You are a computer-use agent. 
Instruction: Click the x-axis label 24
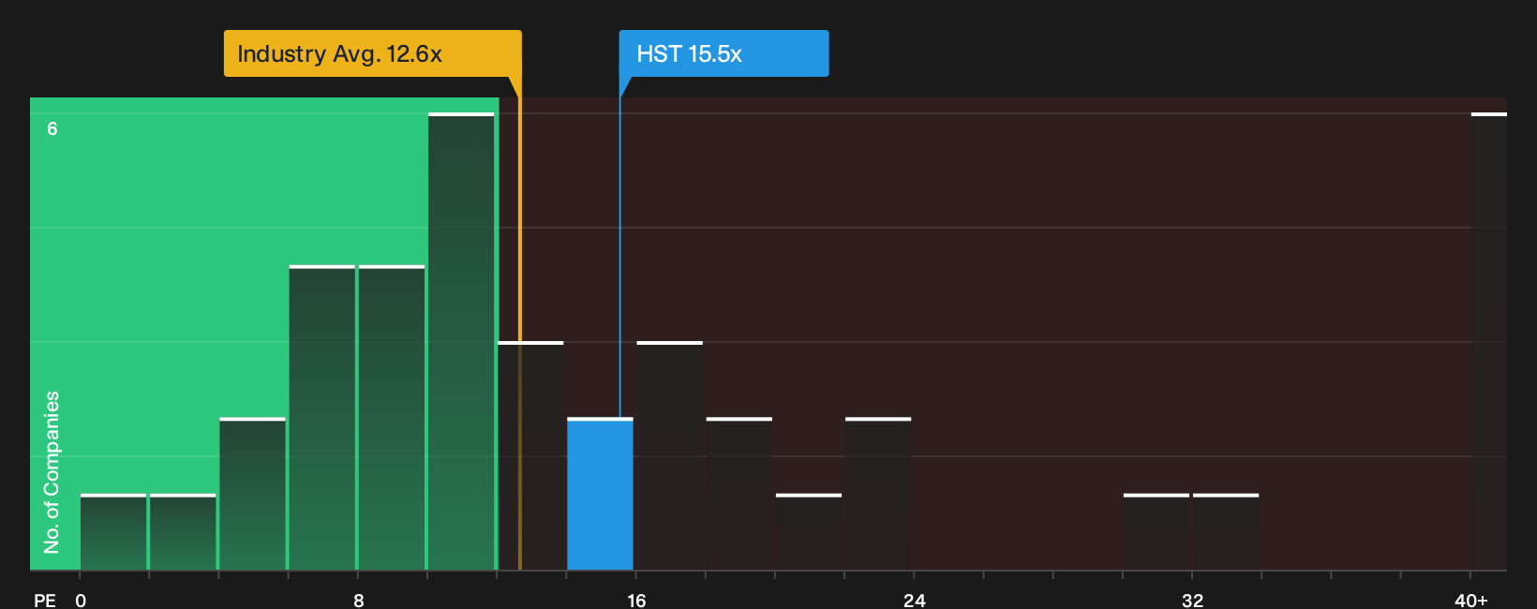click(915, 601)
